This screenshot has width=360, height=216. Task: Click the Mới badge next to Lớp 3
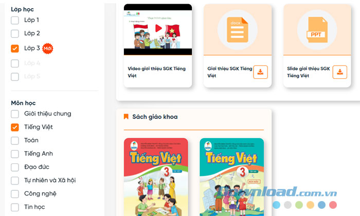click(x=48, y=48)
